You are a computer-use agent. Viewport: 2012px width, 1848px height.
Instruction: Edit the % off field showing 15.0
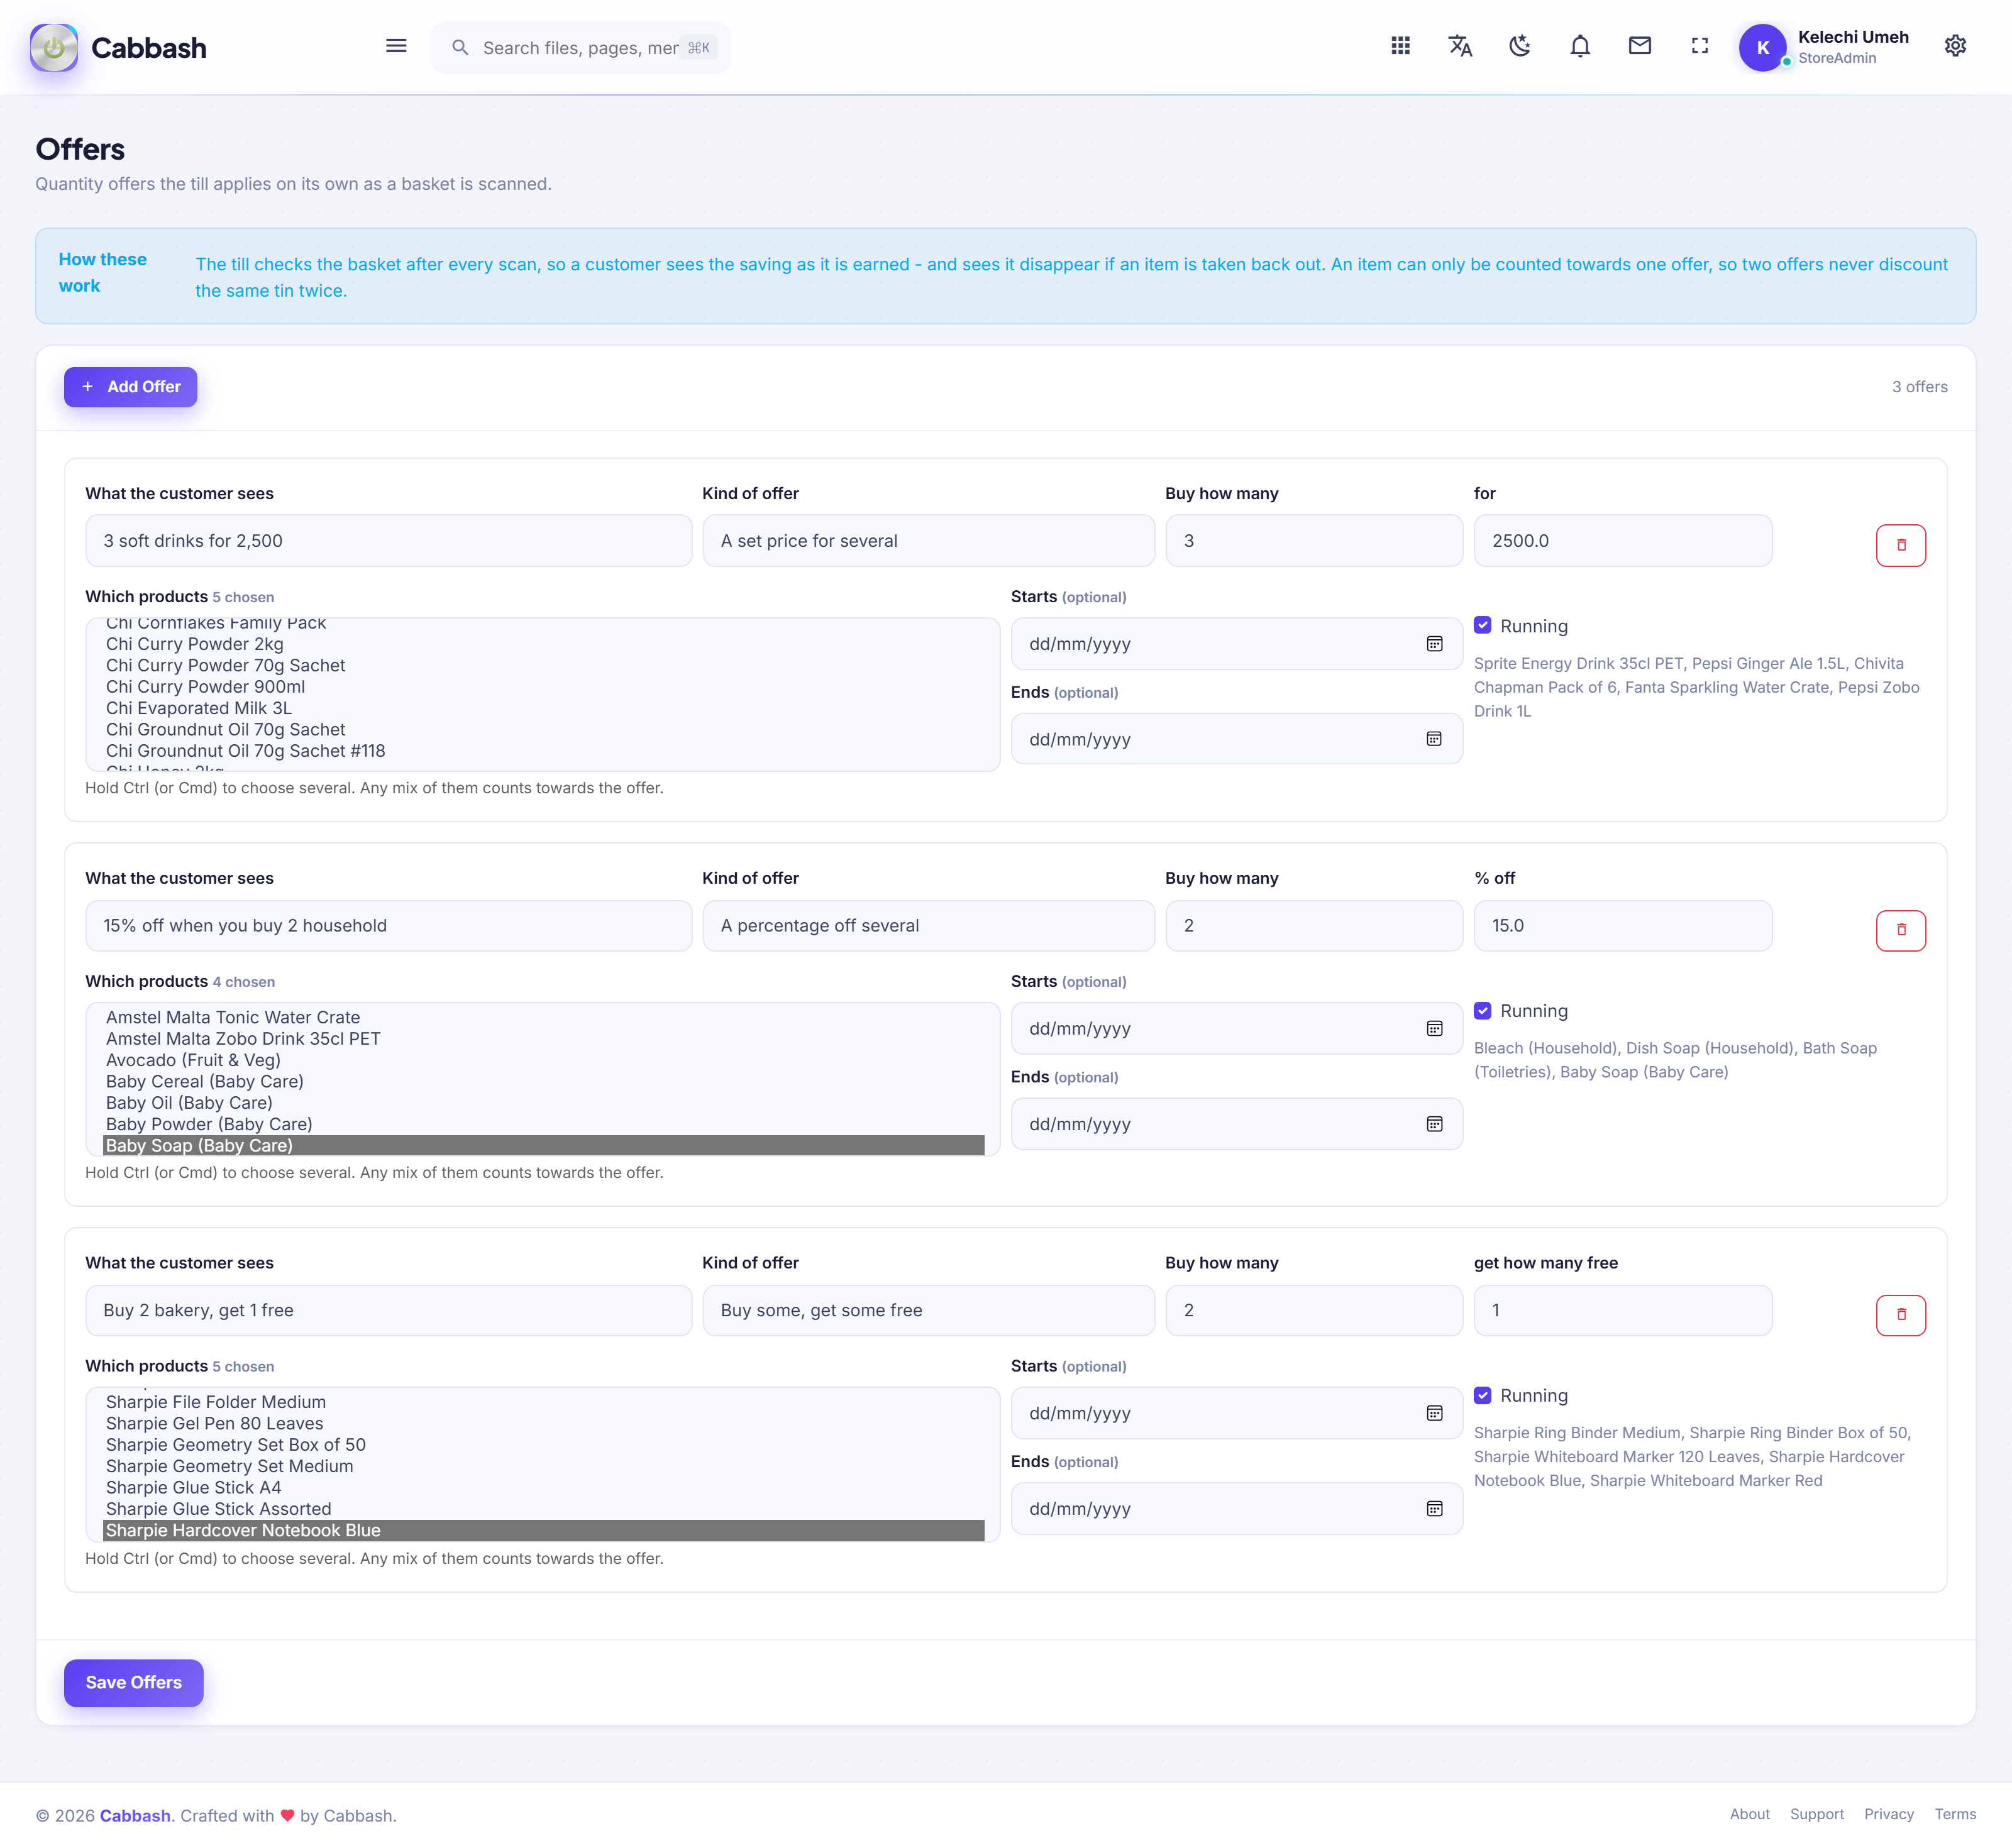pos(1623,926)
